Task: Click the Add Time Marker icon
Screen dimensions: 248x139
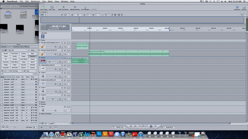Action: [64, 7]
